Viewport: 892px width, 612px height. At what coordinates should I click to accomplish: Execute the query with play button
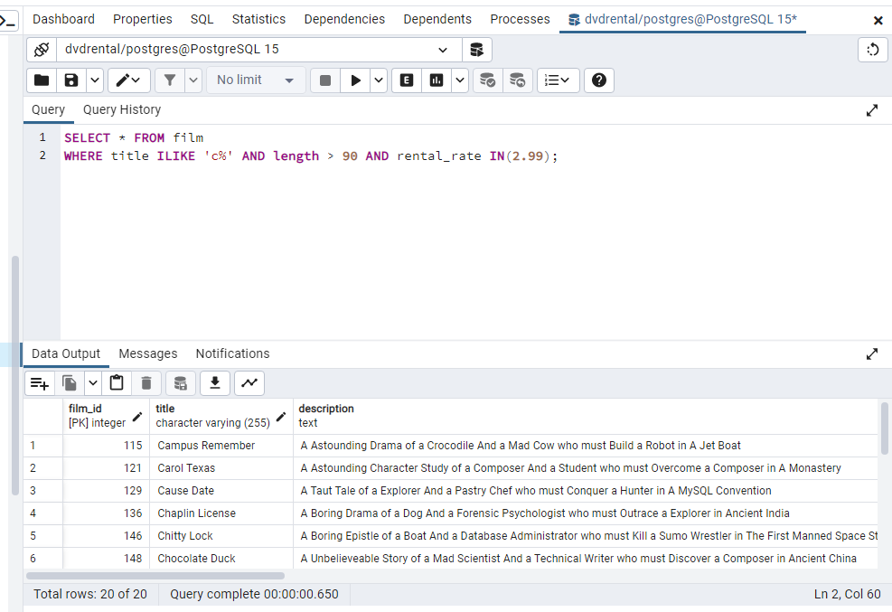pyautogui.click(x=355, y=80)
